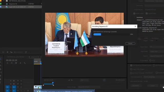Toggle V2 track output eye icon
Image resolution: width=164 pixels, height=92 pixels.
point(21,84)
